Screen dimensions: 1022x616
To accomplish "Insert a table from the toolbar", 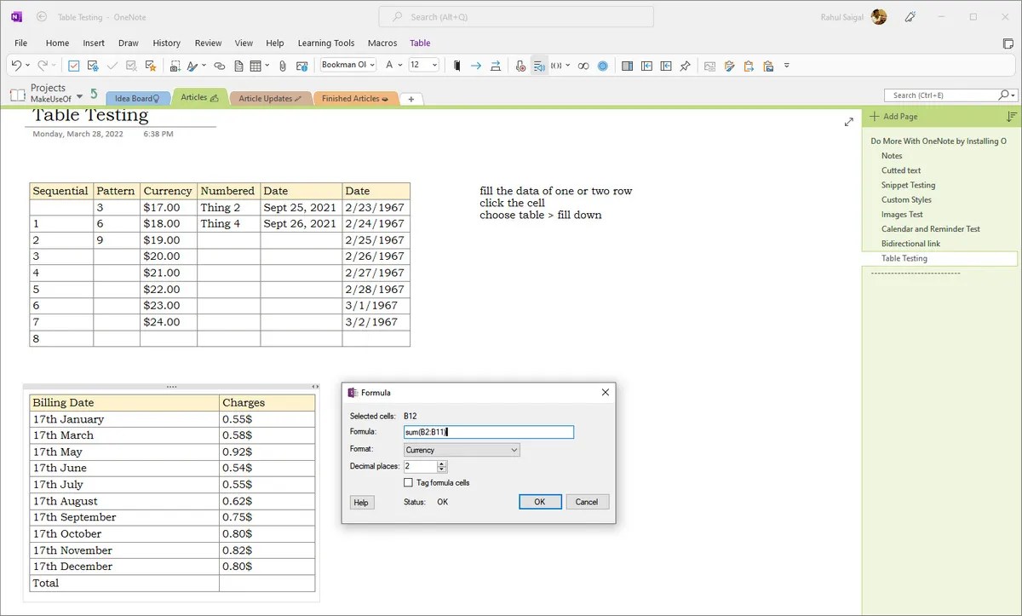I will pyautogui.click(x=256, y=66).
